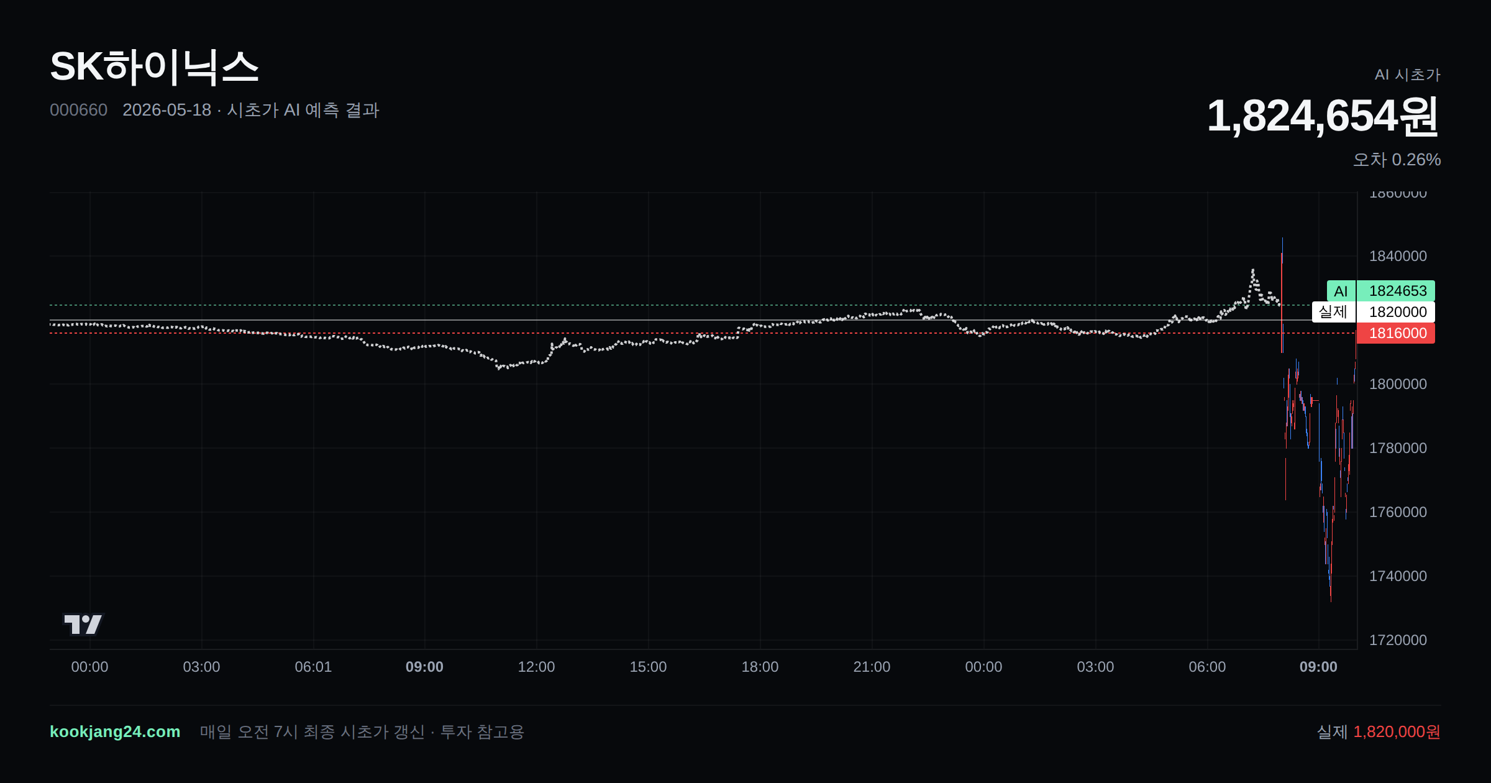Click the 1740000 axis value
Image resolution: width=1491 pixels, height=783 pixels.
click(x=1398, y=576)
